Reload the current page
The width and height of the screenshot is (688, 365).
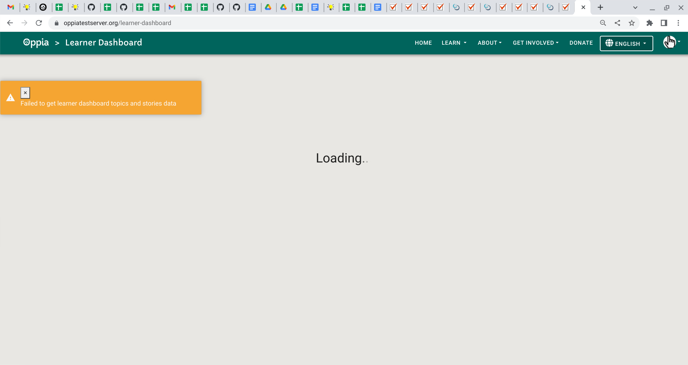39,23
